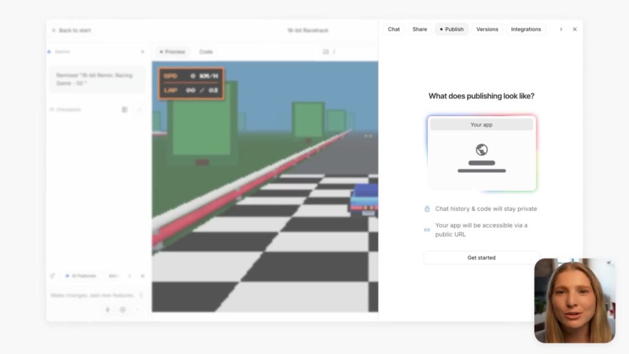Switch to the Preview tab
Image resolution: width=629 pixels, height=354 pixels.
[x=173, y=52]
